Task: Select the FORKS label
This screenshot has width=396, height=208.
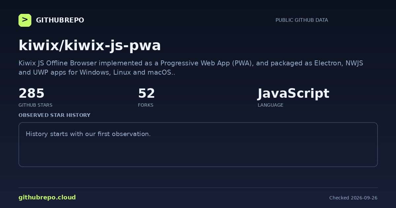Action: (x=146, y=105)
